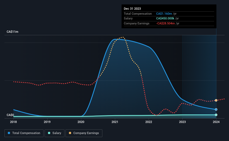
Task: Click the blue Total Compensation data point
Action: click(216, 109)
